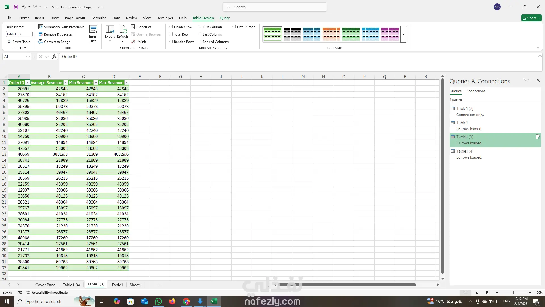Screen dimensions: 545x307
Task: Open Queries pane task options chevron
Action: (526, 80)
